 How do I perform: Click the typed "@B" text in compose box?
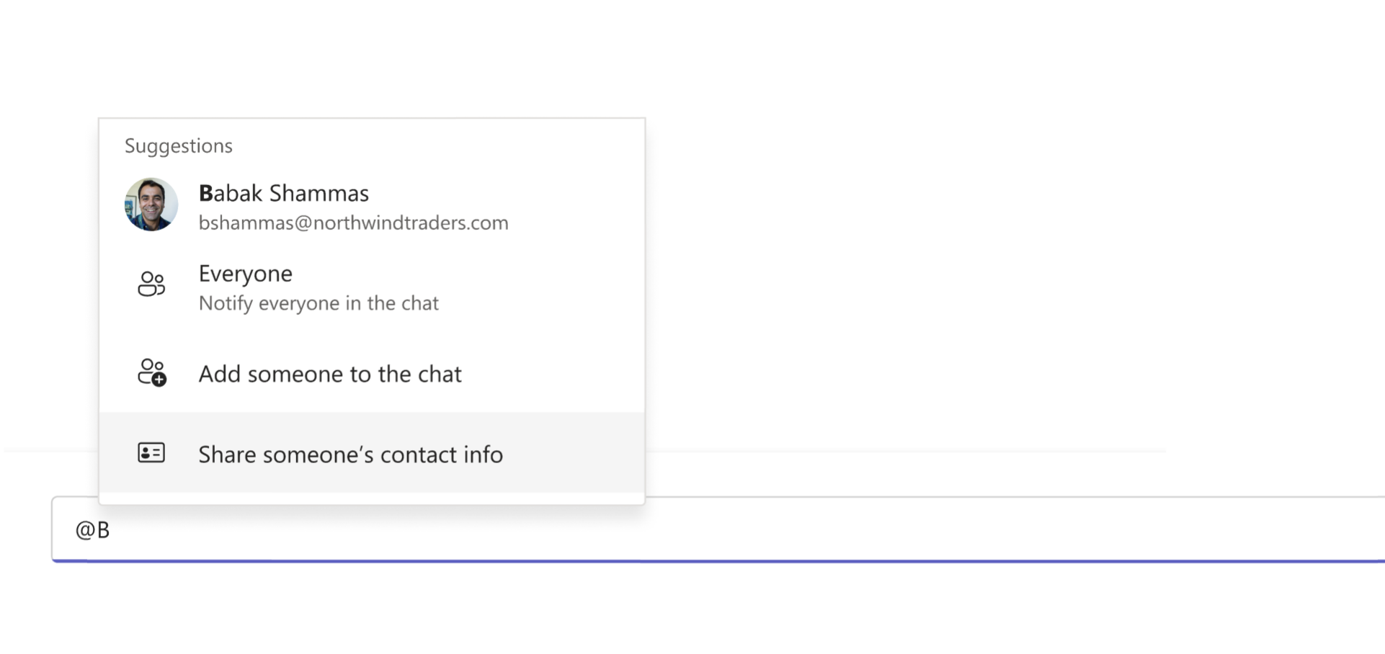tap(92, 530)
